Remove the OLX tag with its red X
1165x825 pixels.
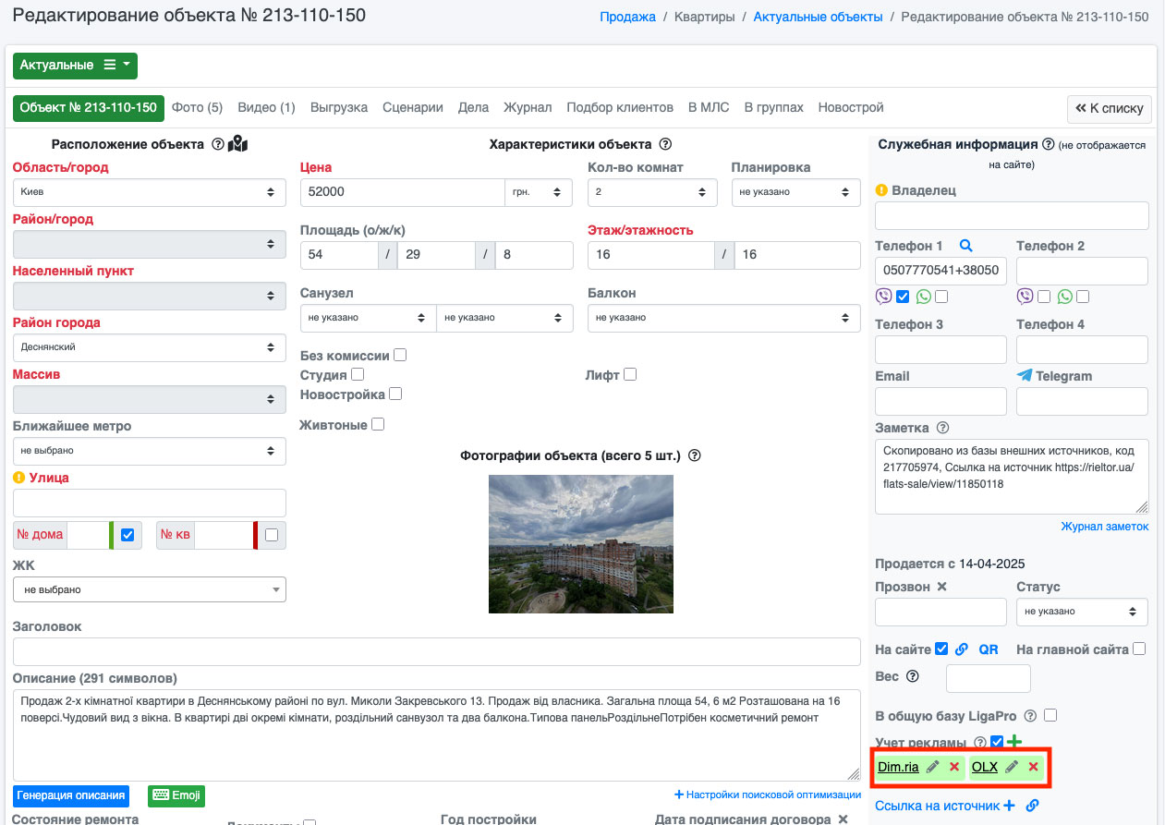1034,767
